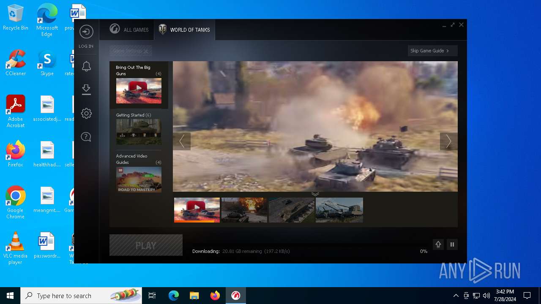Click the '20.81 GB remaining' download status text
Viewport: 541px width, 304px height.
click(x=242, y=251)
